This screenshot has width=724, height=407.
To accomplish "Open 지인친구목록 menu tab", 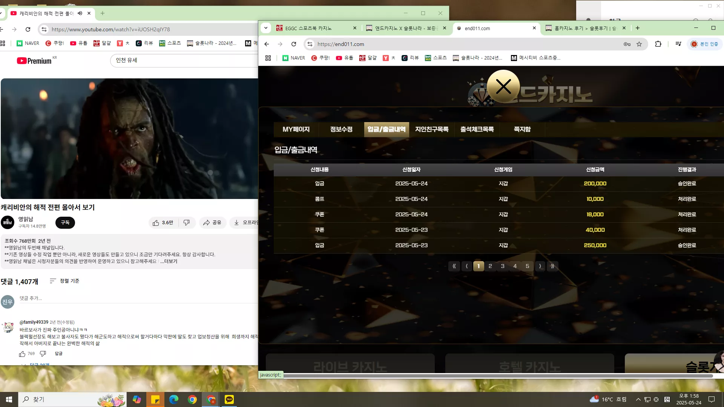I will (432, 129).
